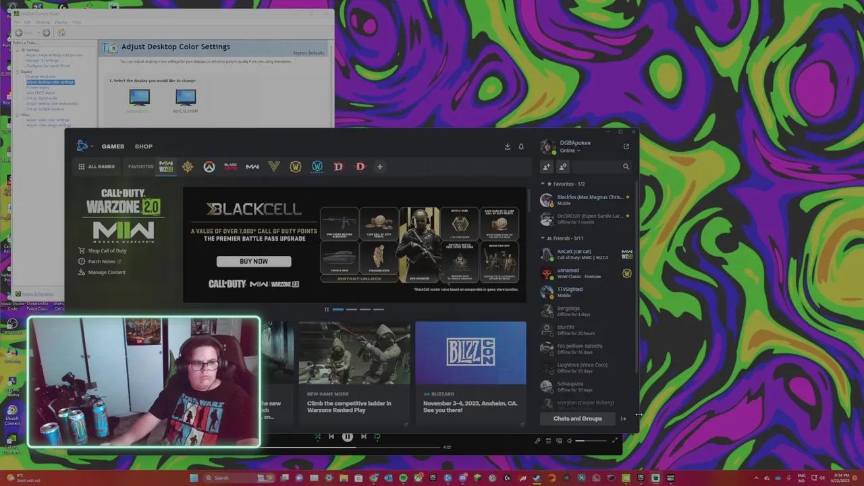This screenshot has width=864, height=486.
Task: Pause the Battle.net banner carousel
Action: click(x=326, y=310)
